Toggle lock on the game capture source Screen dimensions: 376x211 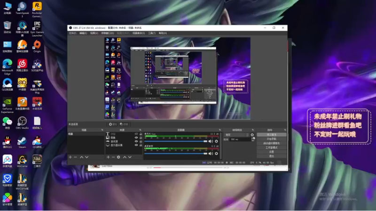(141, 142)
